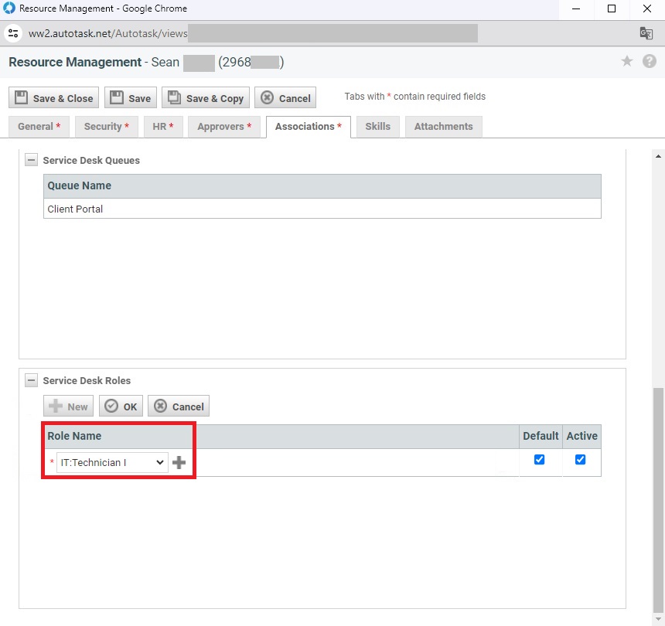The width and height of the screenshot is (665, 626).
Task: Uncheck the Active checkbox for role
Action: [581, 460]
